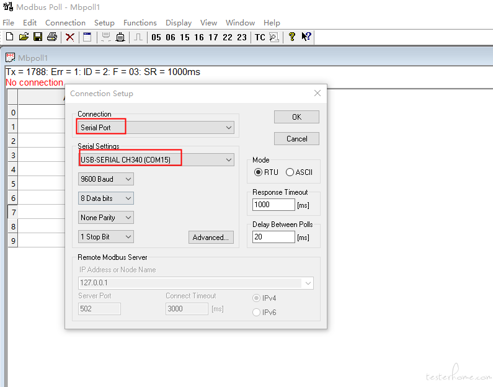
Task: Click the New document toolbar icon
Action: point(10,37)
